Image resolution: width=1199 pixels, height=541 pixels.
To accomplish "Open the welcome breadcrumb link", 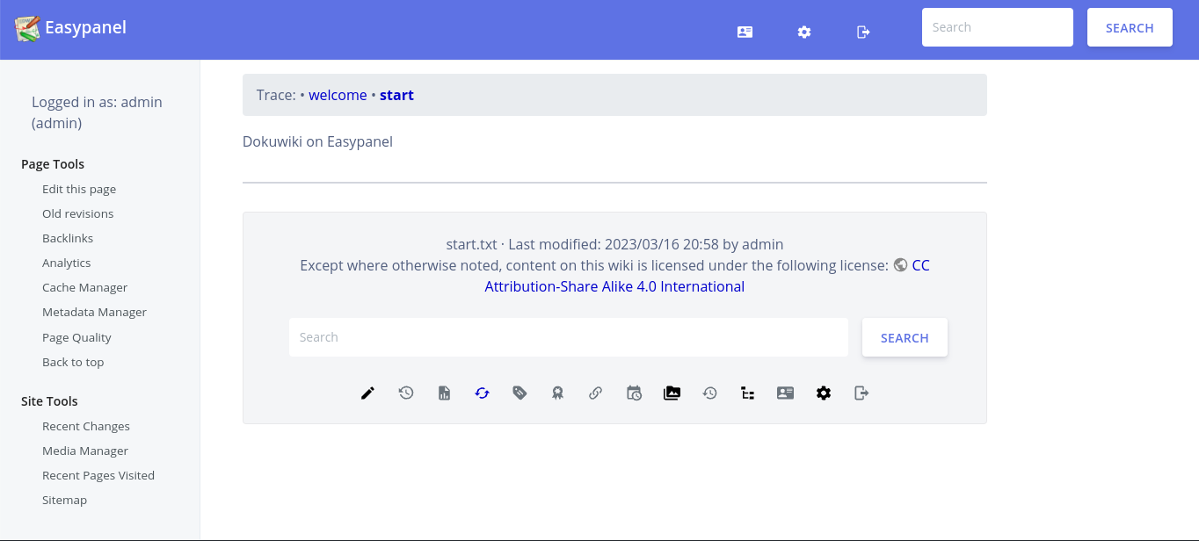I will click(x=338, y=95).
